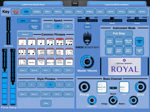Select the C/Am key

pyautogui.click(x=26, y=12)
